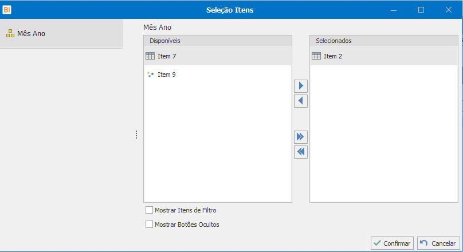Select Item 9 in available list

coord(167,74)
